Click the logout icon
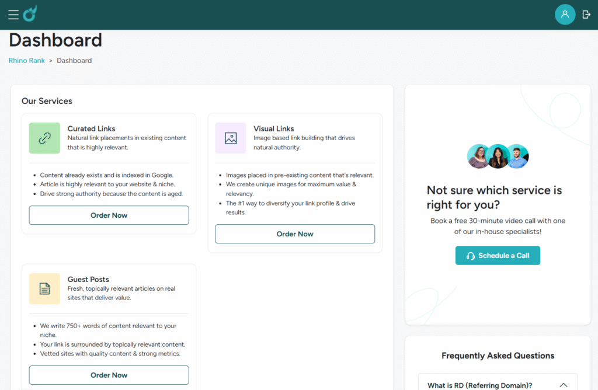The width and height of the screenshot is (598, 390). click(586, 15)
